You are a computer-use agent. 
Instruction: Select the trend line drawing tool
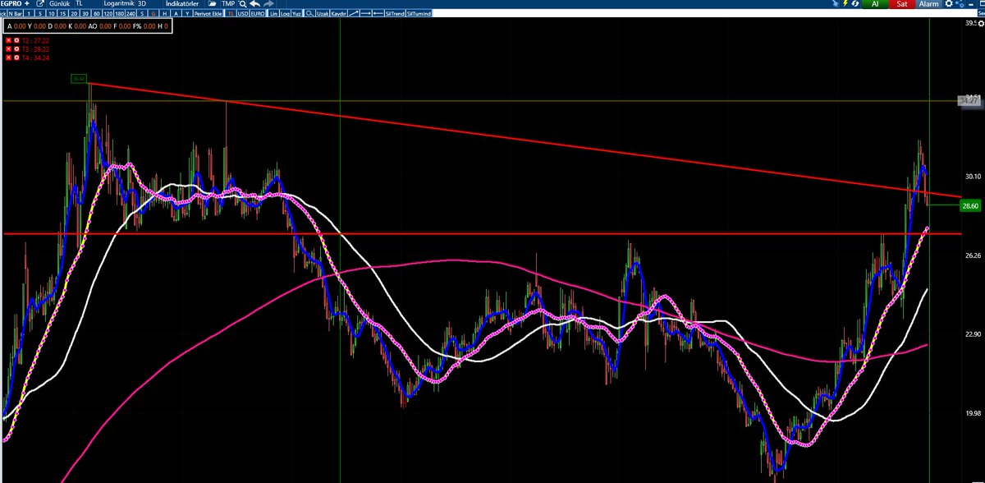click(354, 14)
